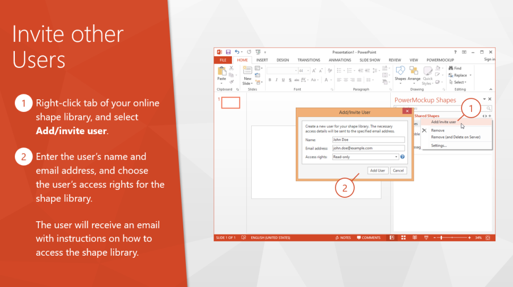
Task: Toggle bulleted list in Paragraph group
Action: 339,71
